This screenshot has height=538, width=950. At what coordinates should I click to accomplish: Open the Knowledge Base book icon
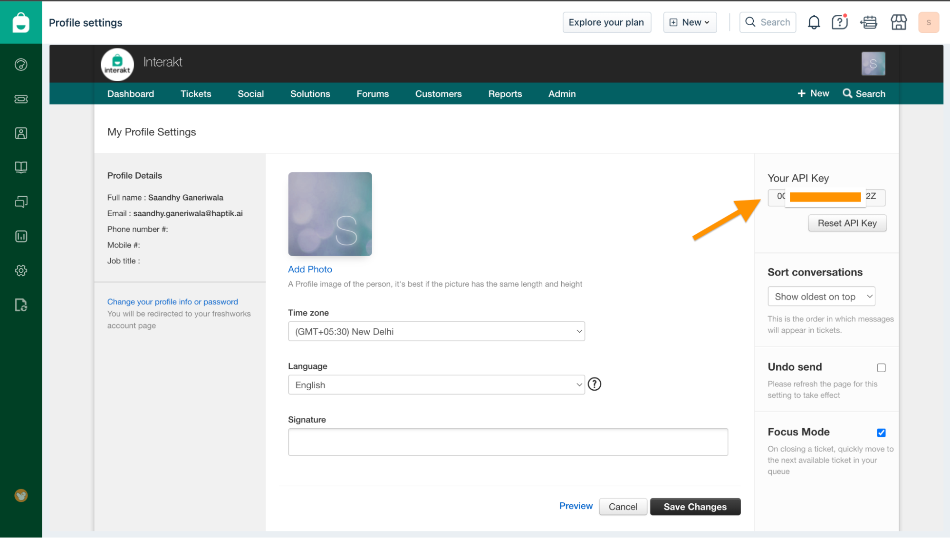point(21,167)
